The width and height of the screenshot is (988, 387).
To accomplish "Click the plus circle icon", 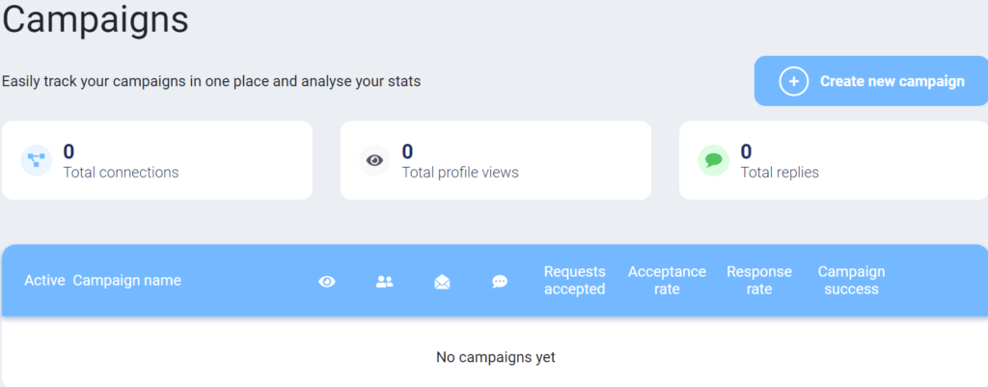I will tap(793, 81).
